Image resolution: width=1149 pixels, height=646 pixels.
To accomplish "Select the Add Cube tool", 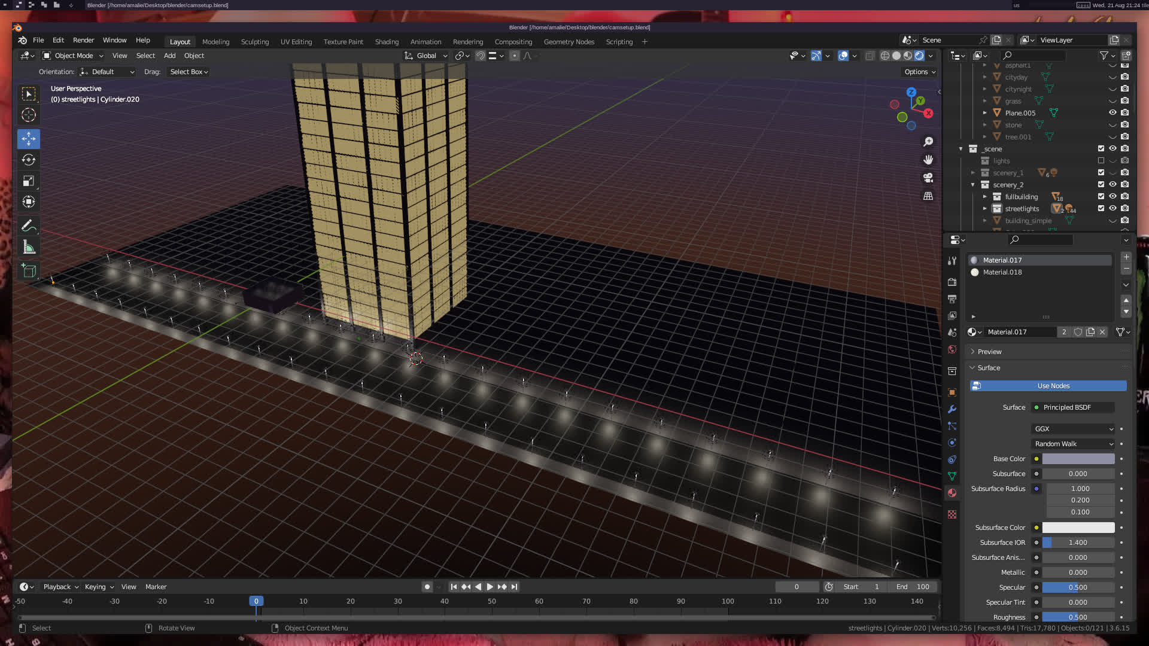I will [x=28, y=271].
